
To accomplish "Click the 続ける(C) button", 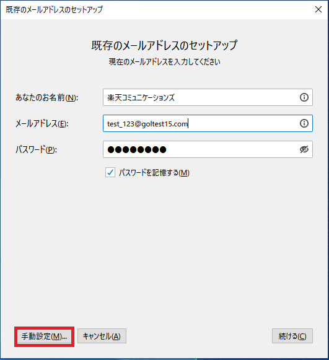I will 292,336.
